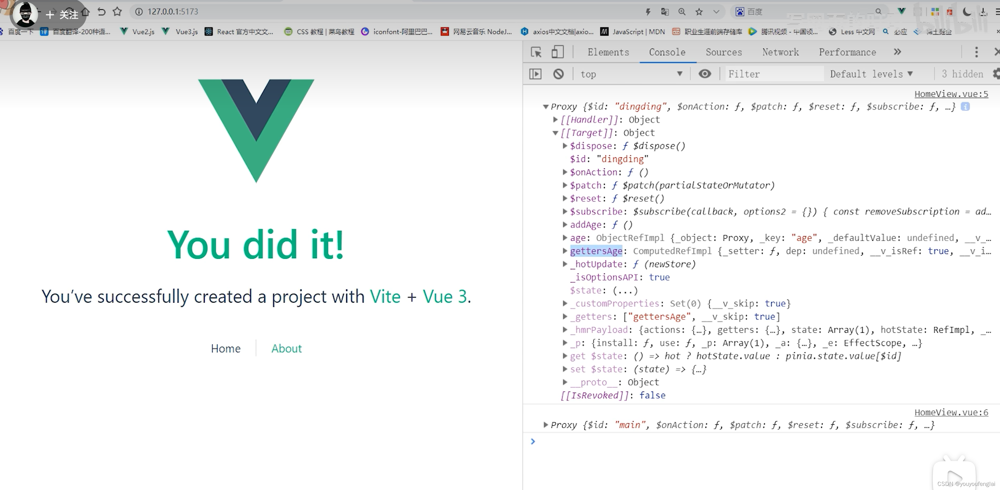Click the lightning speed mode icon
Viewport: 1000px width, 490px height.
click(648, 12)
